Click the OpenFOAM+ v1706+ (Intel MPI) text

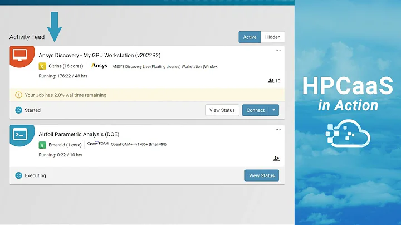click(139, 144)
